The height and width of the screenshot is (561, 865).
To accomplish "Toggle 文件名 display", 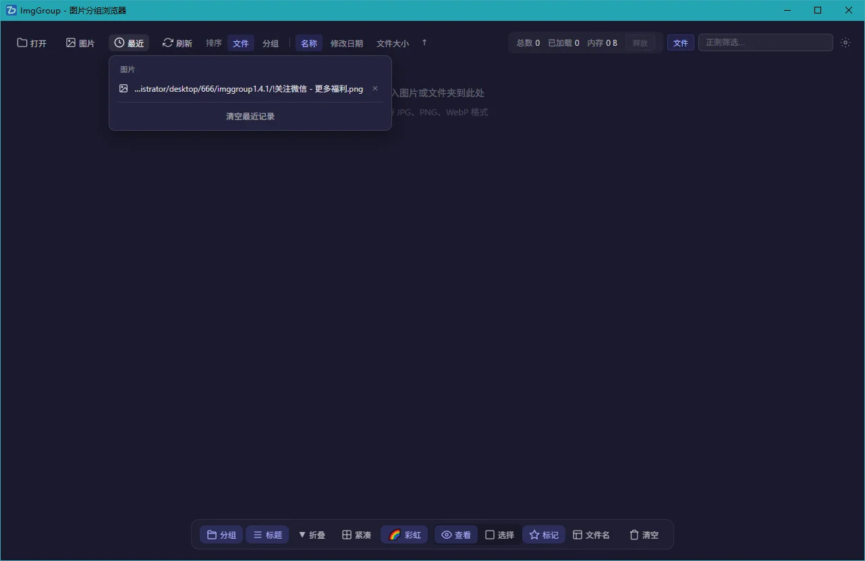I will (x=591, y=535).
